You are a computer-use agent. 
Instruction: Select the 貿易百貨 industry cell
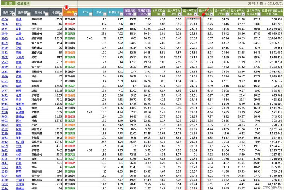tap(37, 142)
